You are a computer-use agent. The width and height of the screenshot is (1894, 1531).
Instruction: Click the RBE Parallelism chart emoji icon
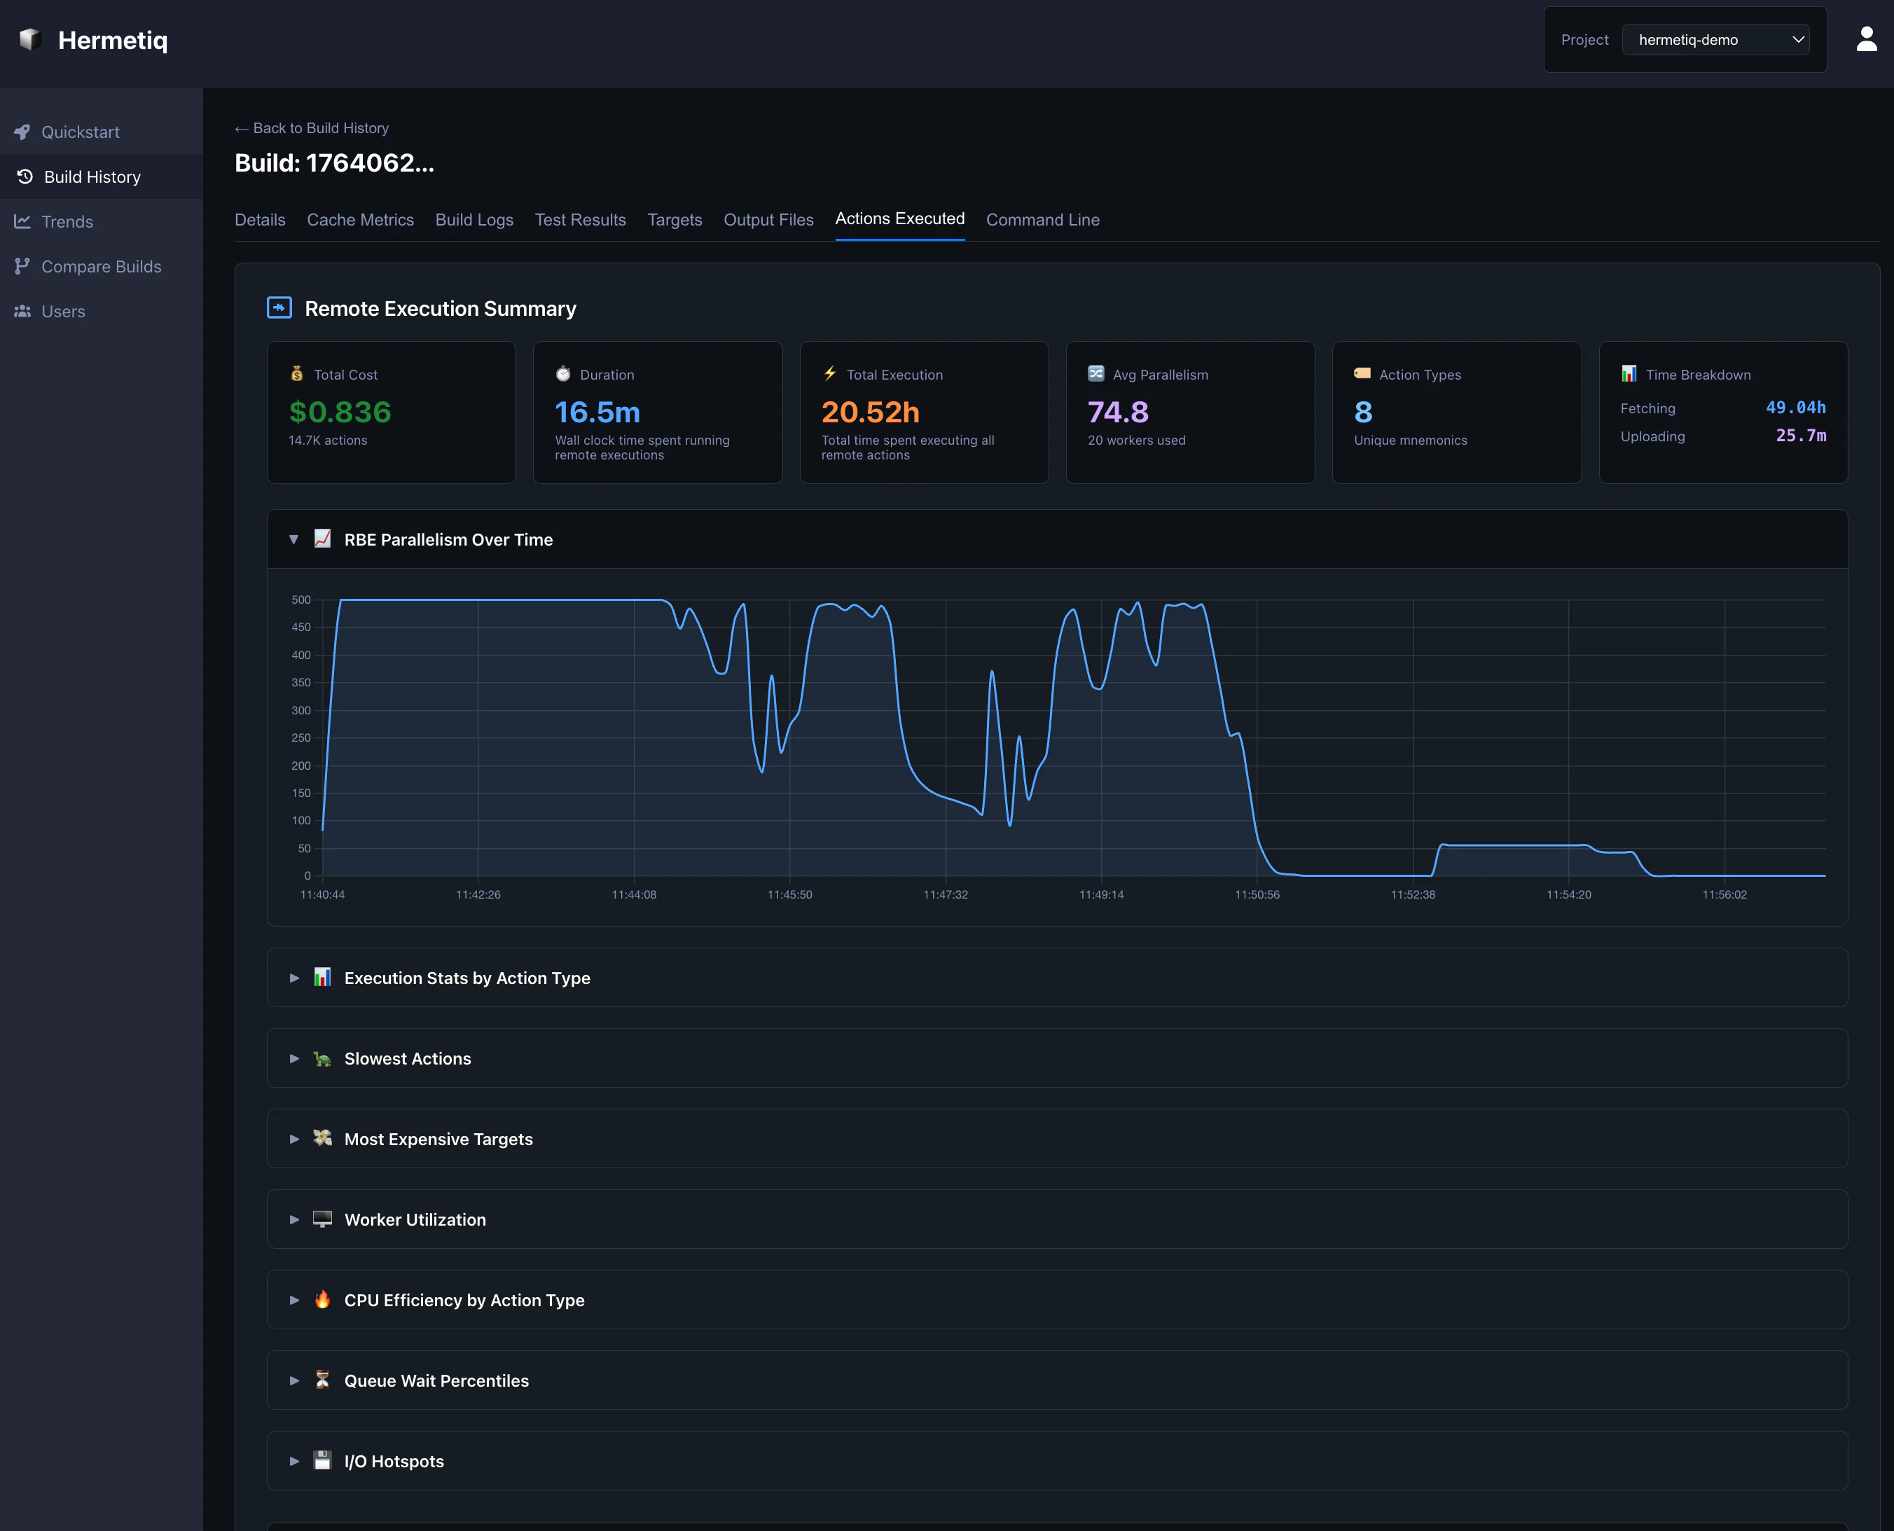323,539
